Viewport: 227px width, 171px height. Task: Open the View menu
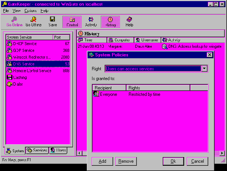17,11
